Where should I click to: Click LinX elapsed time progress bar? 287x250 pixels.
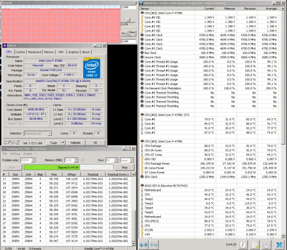click(x=68, y=167)
